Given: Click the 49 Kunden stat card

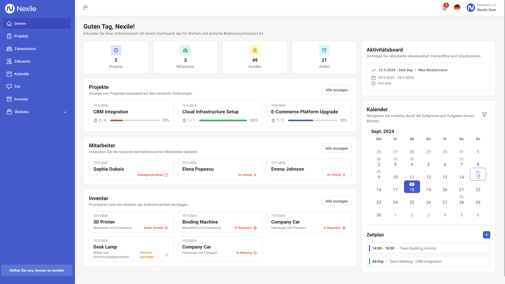Looking at the screenshot, I should point(255,57).
